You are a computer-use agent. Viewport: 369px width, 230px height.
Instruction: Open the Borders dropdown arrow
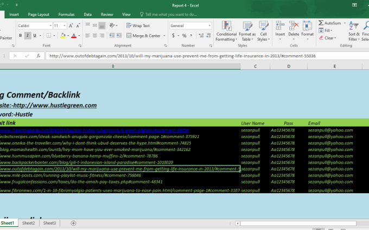[54, 36]
